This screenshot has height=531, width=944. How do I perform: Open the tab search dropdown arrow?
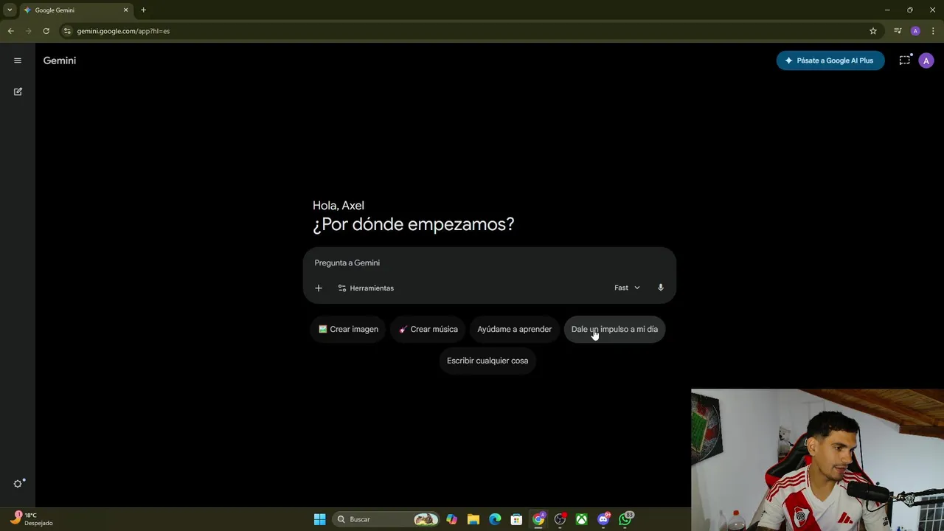point(10,10)
